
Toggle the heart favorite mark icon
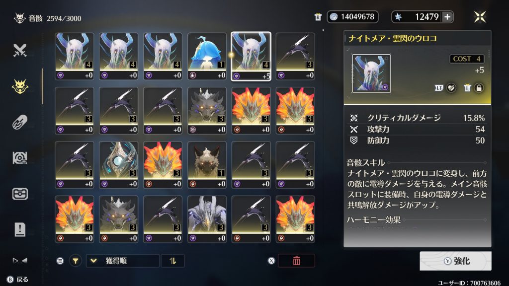point(451,88)
